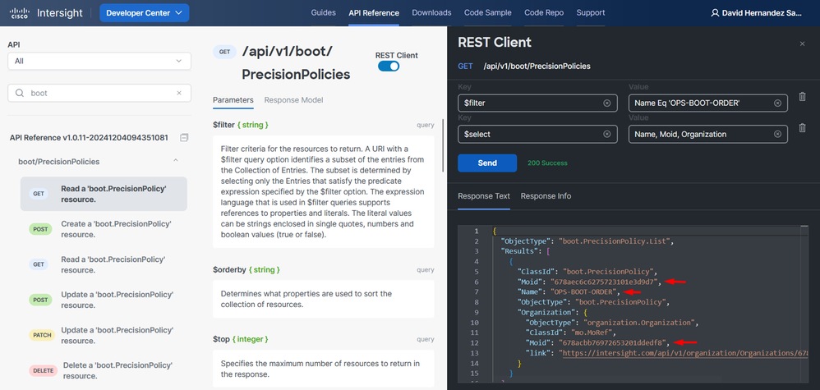Click the Cisco logo icon
The image size is (820, 390).
20,13
